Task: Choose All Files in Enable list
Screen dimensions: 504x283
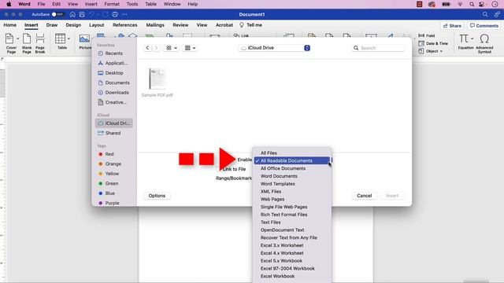Action: [x=292, y=153]
